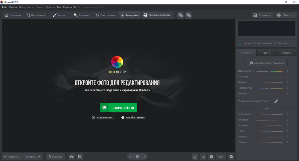Adjust the Контраст slider
Viewport: 299px width, 161px height.
[269, 120]
